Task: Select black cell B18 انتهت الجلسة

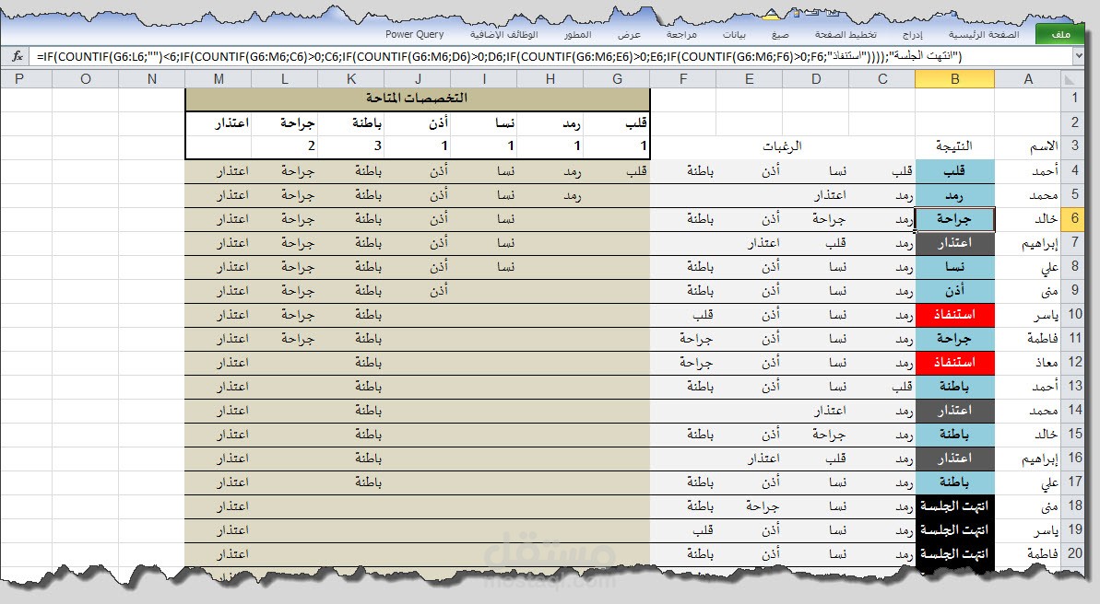Action: point(955,505)
